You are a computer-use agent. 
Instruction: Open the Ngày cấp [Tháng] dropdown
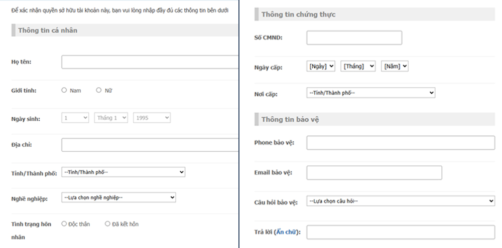tap(358, 66)
